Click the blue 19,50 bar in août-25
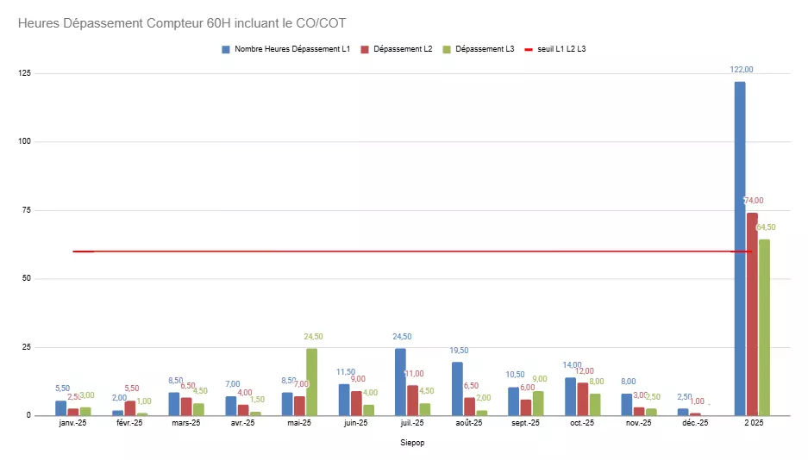 457,389
